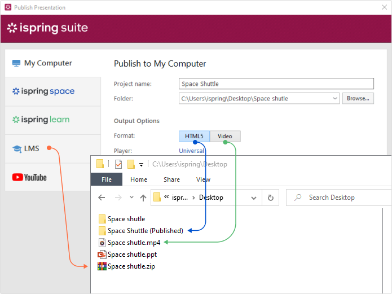Select the Space Shuttle (Published) folder
Viewport: 392px width, 294px height.
click(141, 231)
